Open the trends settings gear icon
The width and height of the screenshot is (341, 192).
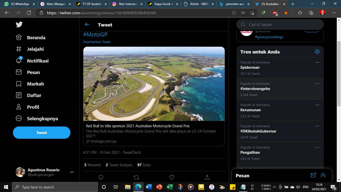317,51
